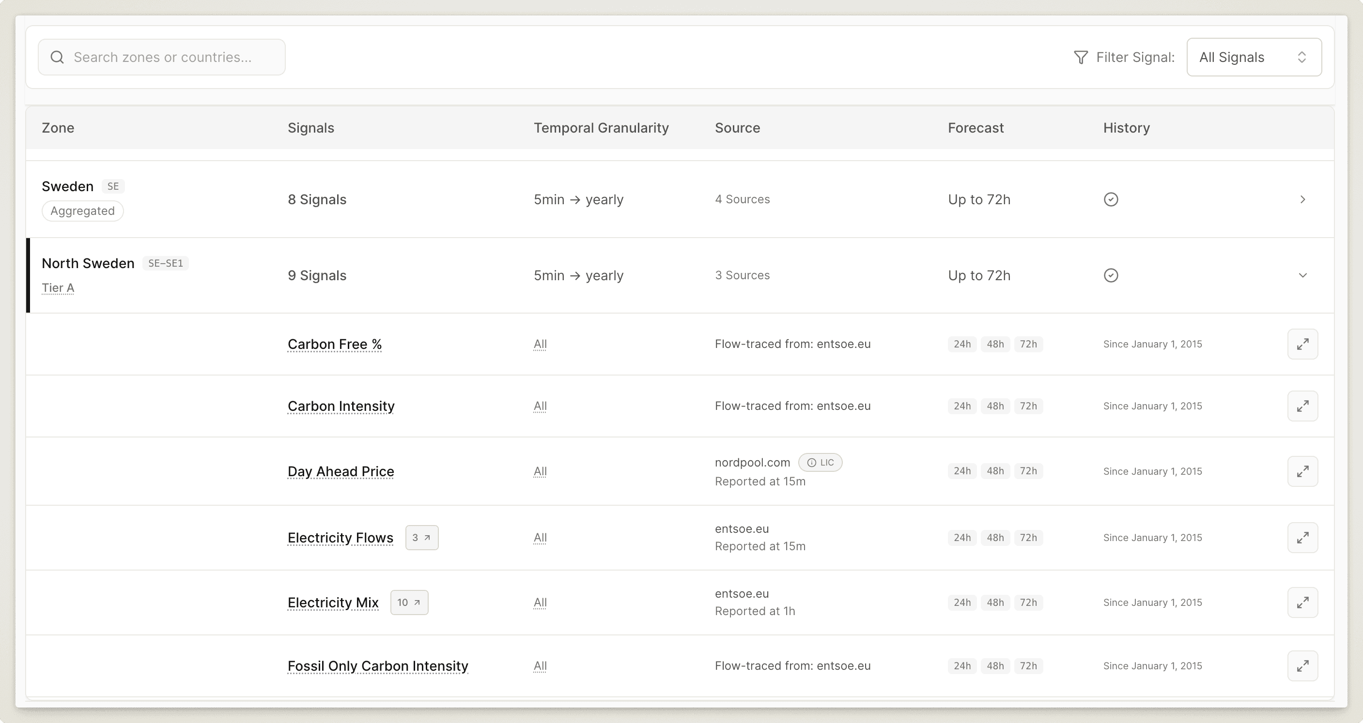The image size is (1363, 723).
Task: Open expand icon for Fossil Only Carbon Intensity
Action: [x=1302, y=666]
